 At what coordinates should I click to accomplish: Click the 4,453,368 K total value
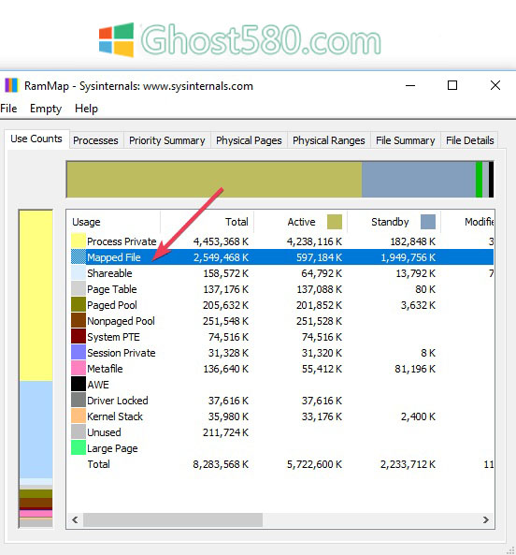tap(221, 241)
